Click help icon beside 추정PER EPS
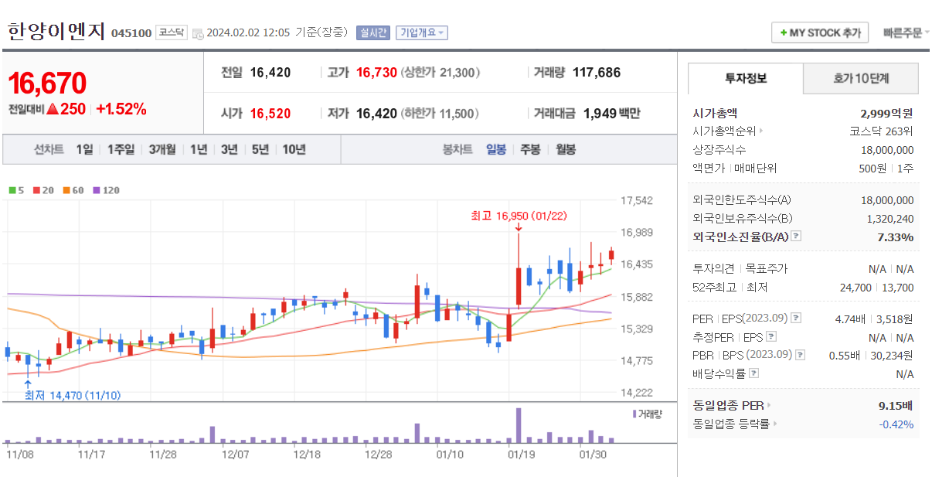The image size is (932, 477). click(770, 337)
